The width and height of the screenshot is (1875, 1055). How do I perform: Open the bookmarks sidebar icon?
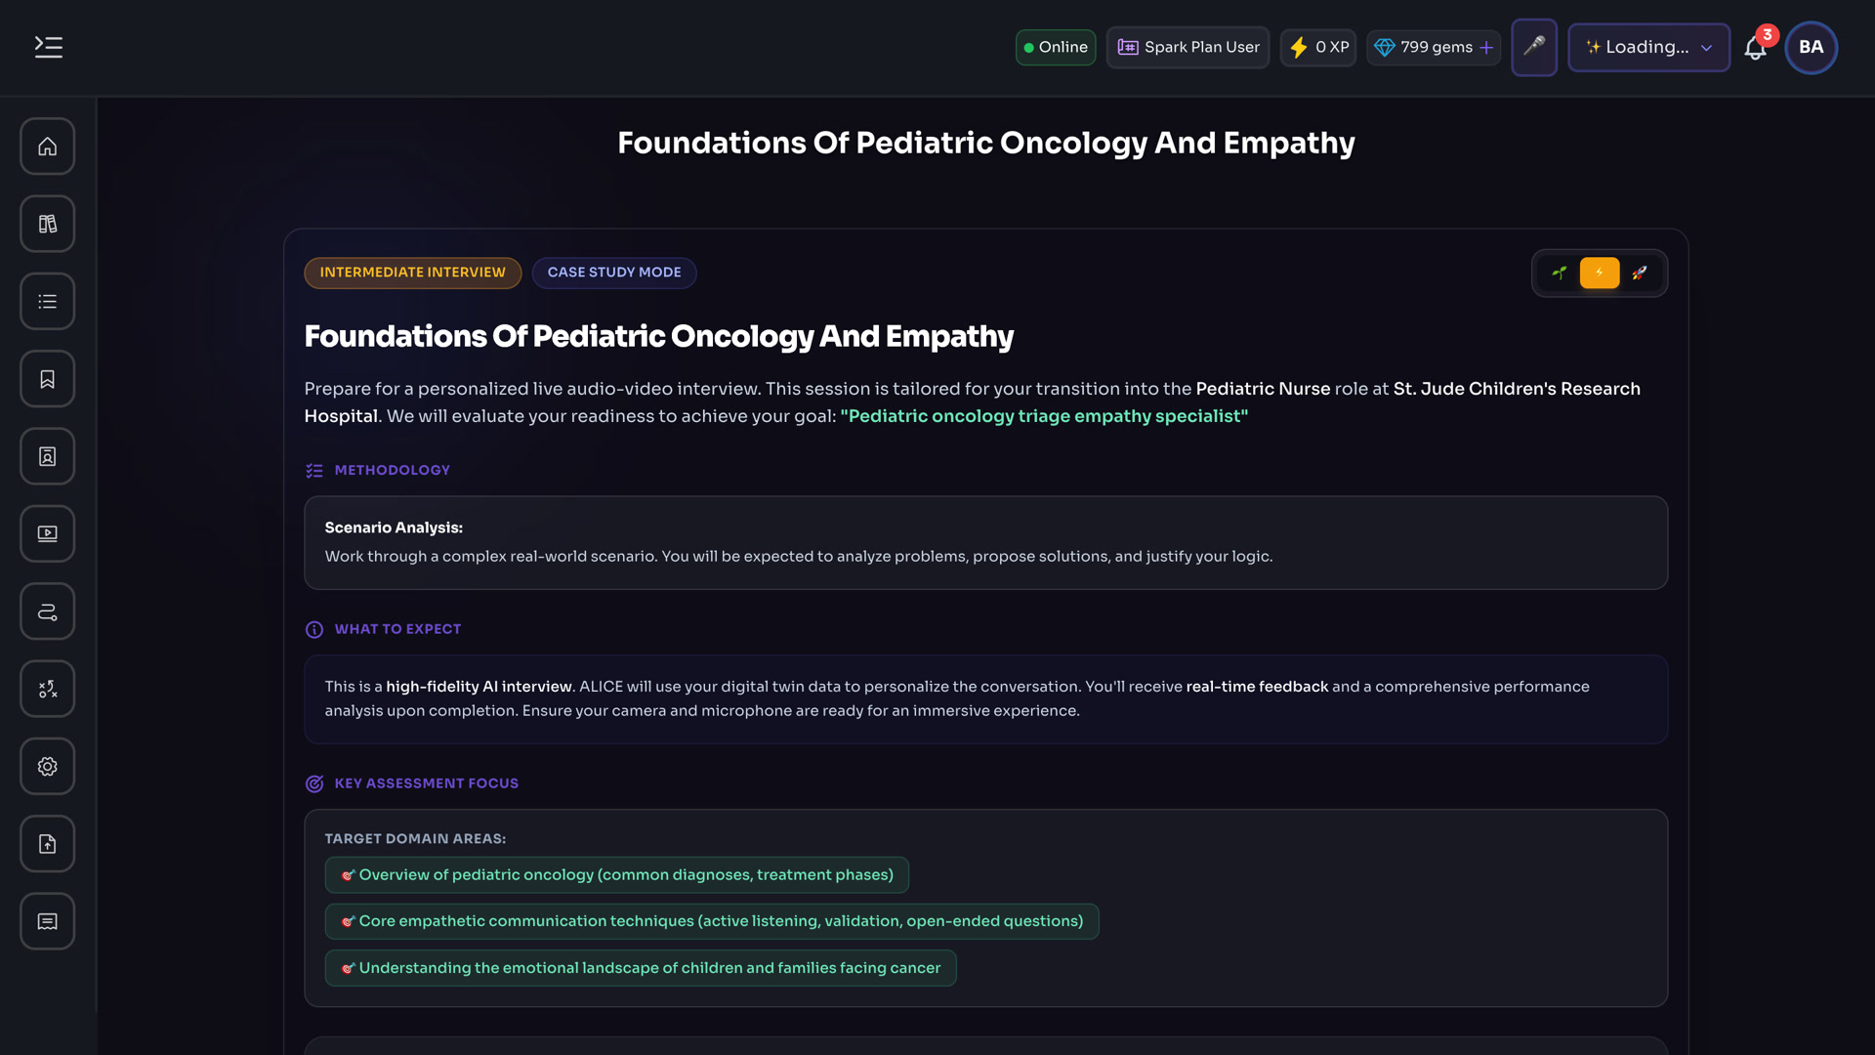(x=48, y=379)
